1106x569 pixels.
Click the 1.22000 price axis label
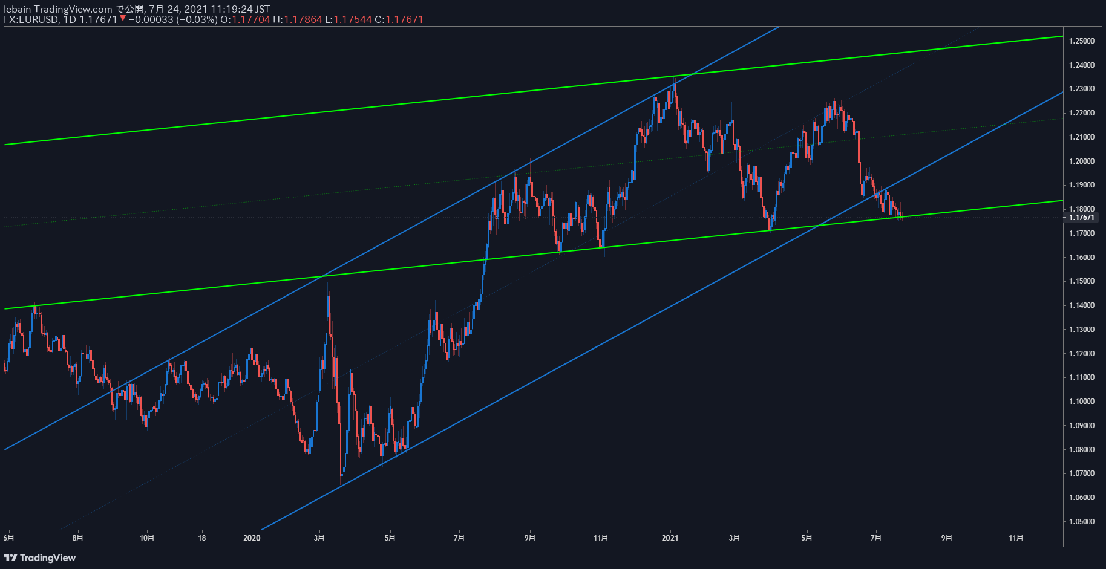click(x=1082, y=113)
